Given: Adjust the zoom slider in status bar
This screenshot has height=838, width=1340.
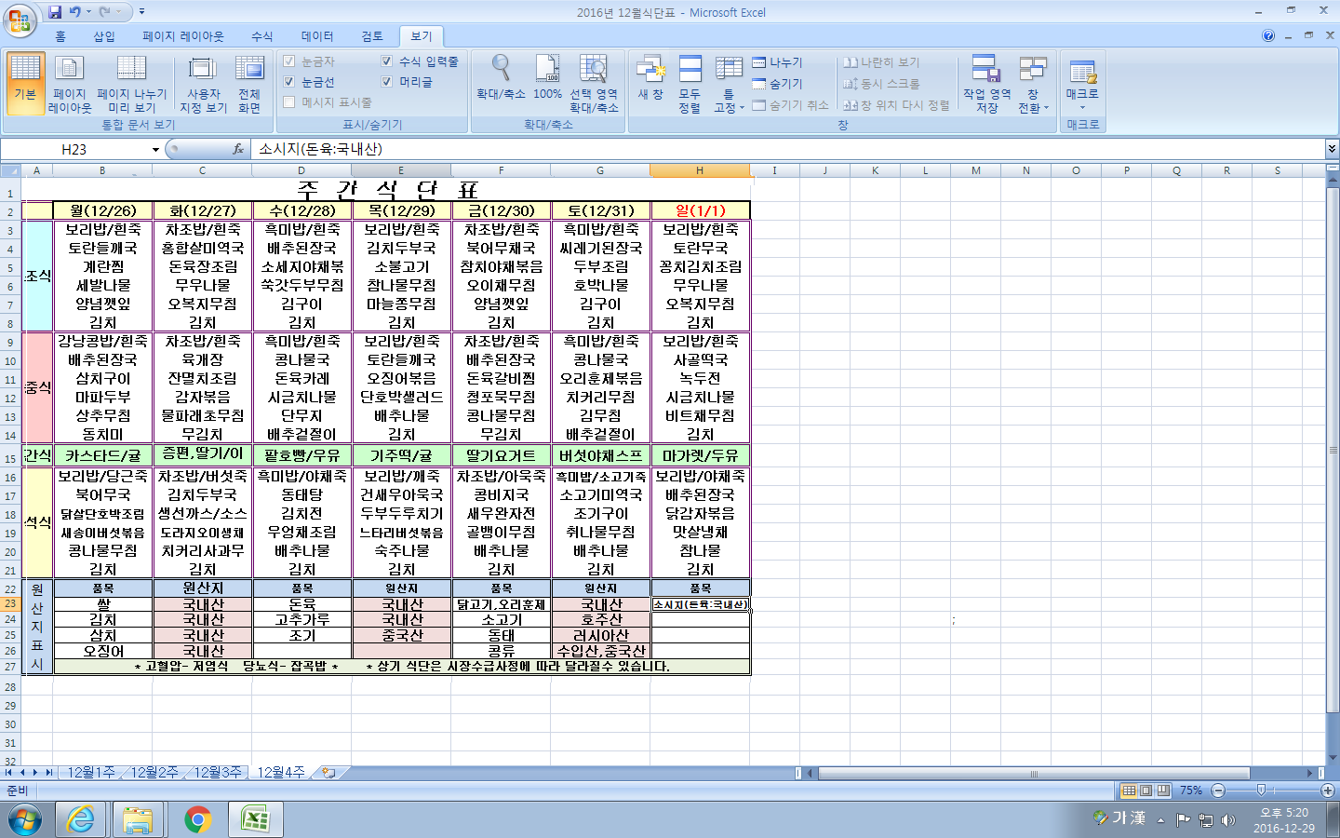Looking at the screenshot, I should [1261, 791].
